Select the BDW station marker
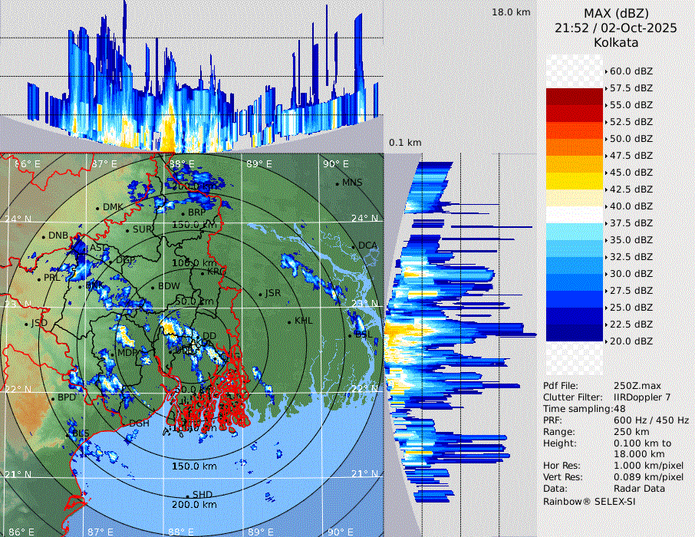 tap(153, 288)
